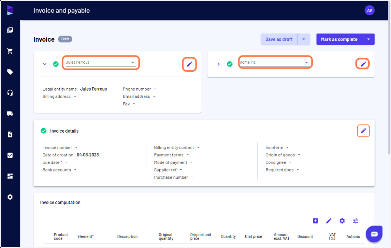Click Save as draft button

click(279, 39)
